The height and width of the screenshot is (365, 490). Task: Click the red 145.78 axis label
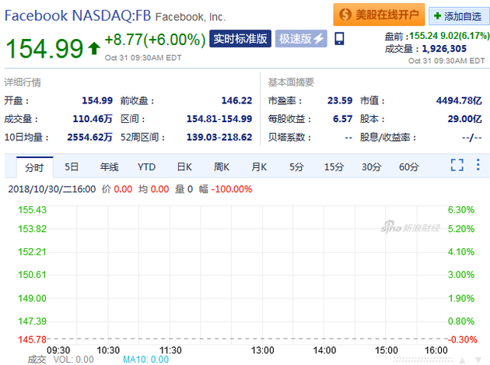coord(32,339)
